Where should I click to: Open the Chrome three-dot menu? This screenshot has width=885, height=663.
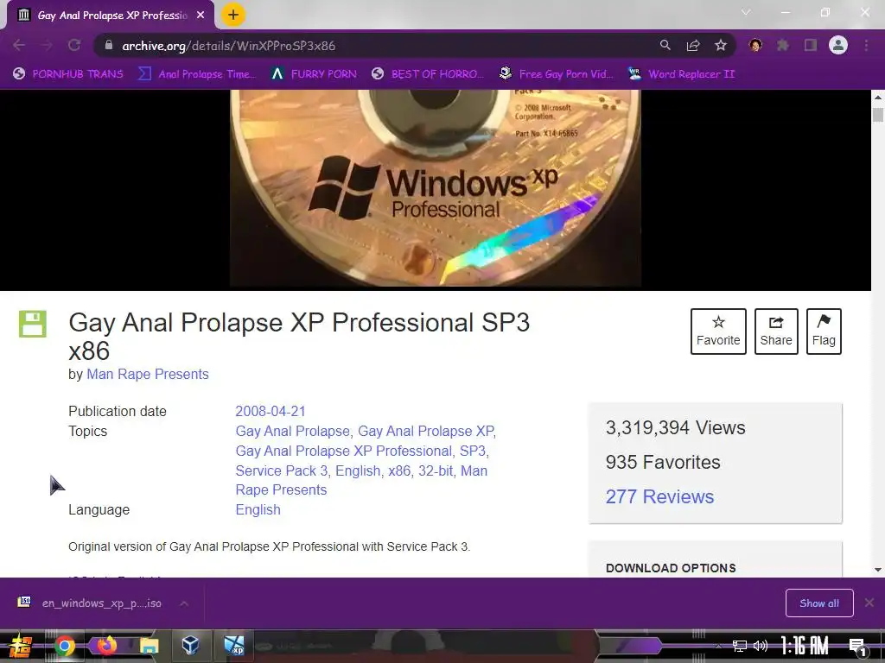[866, 45]
